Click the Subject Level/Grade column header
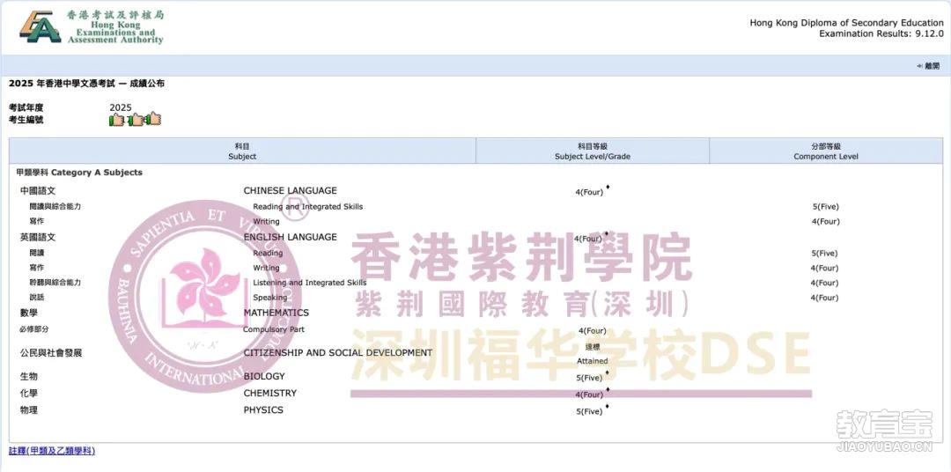951x472 pixels. (x=592, y=151)
